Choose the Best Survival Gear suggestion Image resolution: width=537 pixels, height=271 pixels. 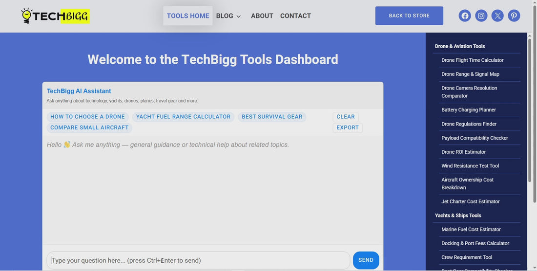pos(272,117)
